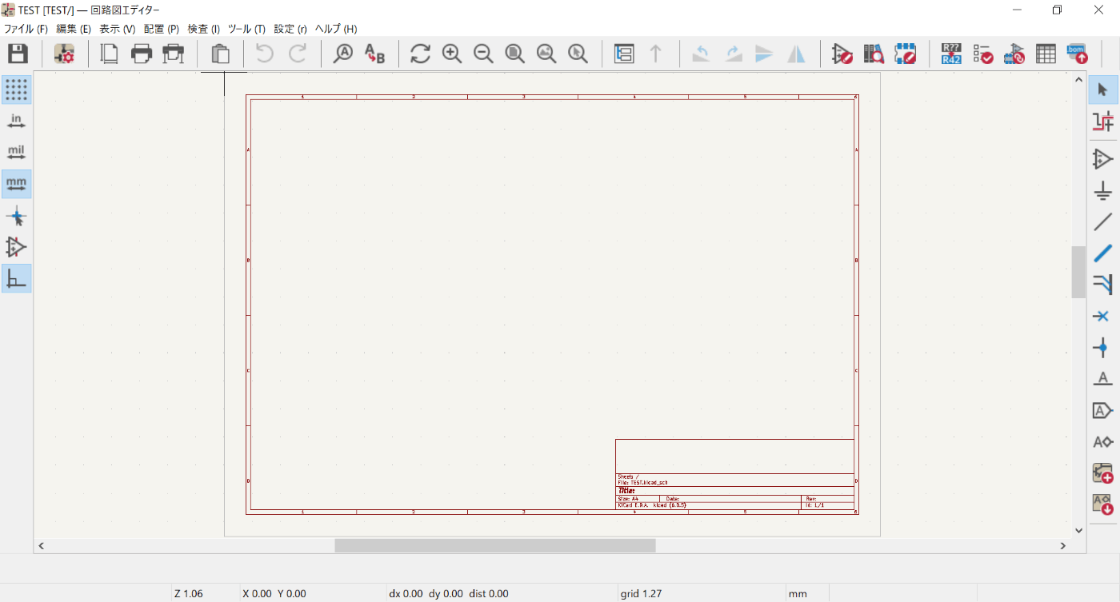The height and width of the screenshot is (602, 1120).
Task: Toggle hidden pins display
Action: coord(16,246)
